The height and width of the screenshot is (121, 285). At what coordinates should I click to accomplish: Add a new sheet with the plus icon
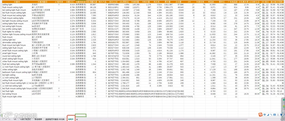click(77, 119)
